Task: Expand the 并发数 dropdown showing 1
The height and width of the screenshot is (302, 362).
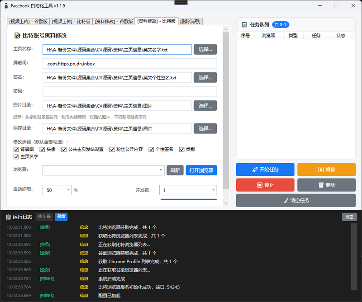Action: pyautogui.click(x=188, y=190)
